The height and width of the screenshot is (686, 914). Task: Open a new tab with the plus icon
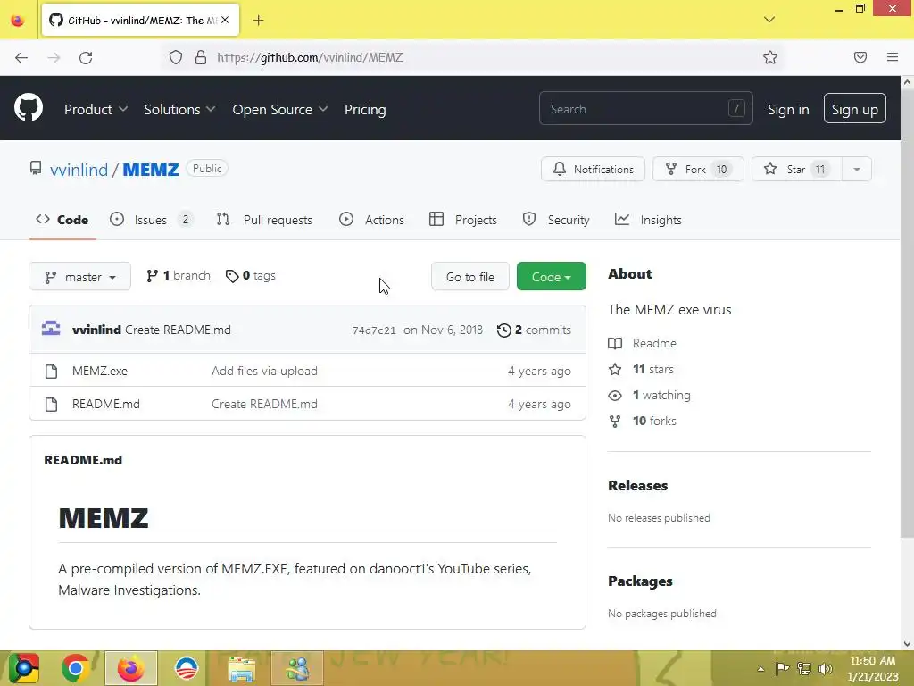(258, 21)
